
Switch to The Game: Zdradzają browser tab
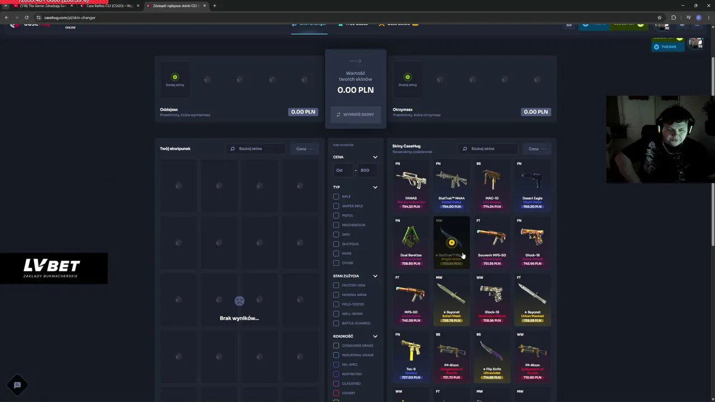(x=42, y=6)
